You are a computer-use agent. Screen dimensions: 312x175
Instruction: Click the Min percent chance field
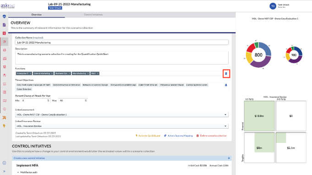pos(35,101)
